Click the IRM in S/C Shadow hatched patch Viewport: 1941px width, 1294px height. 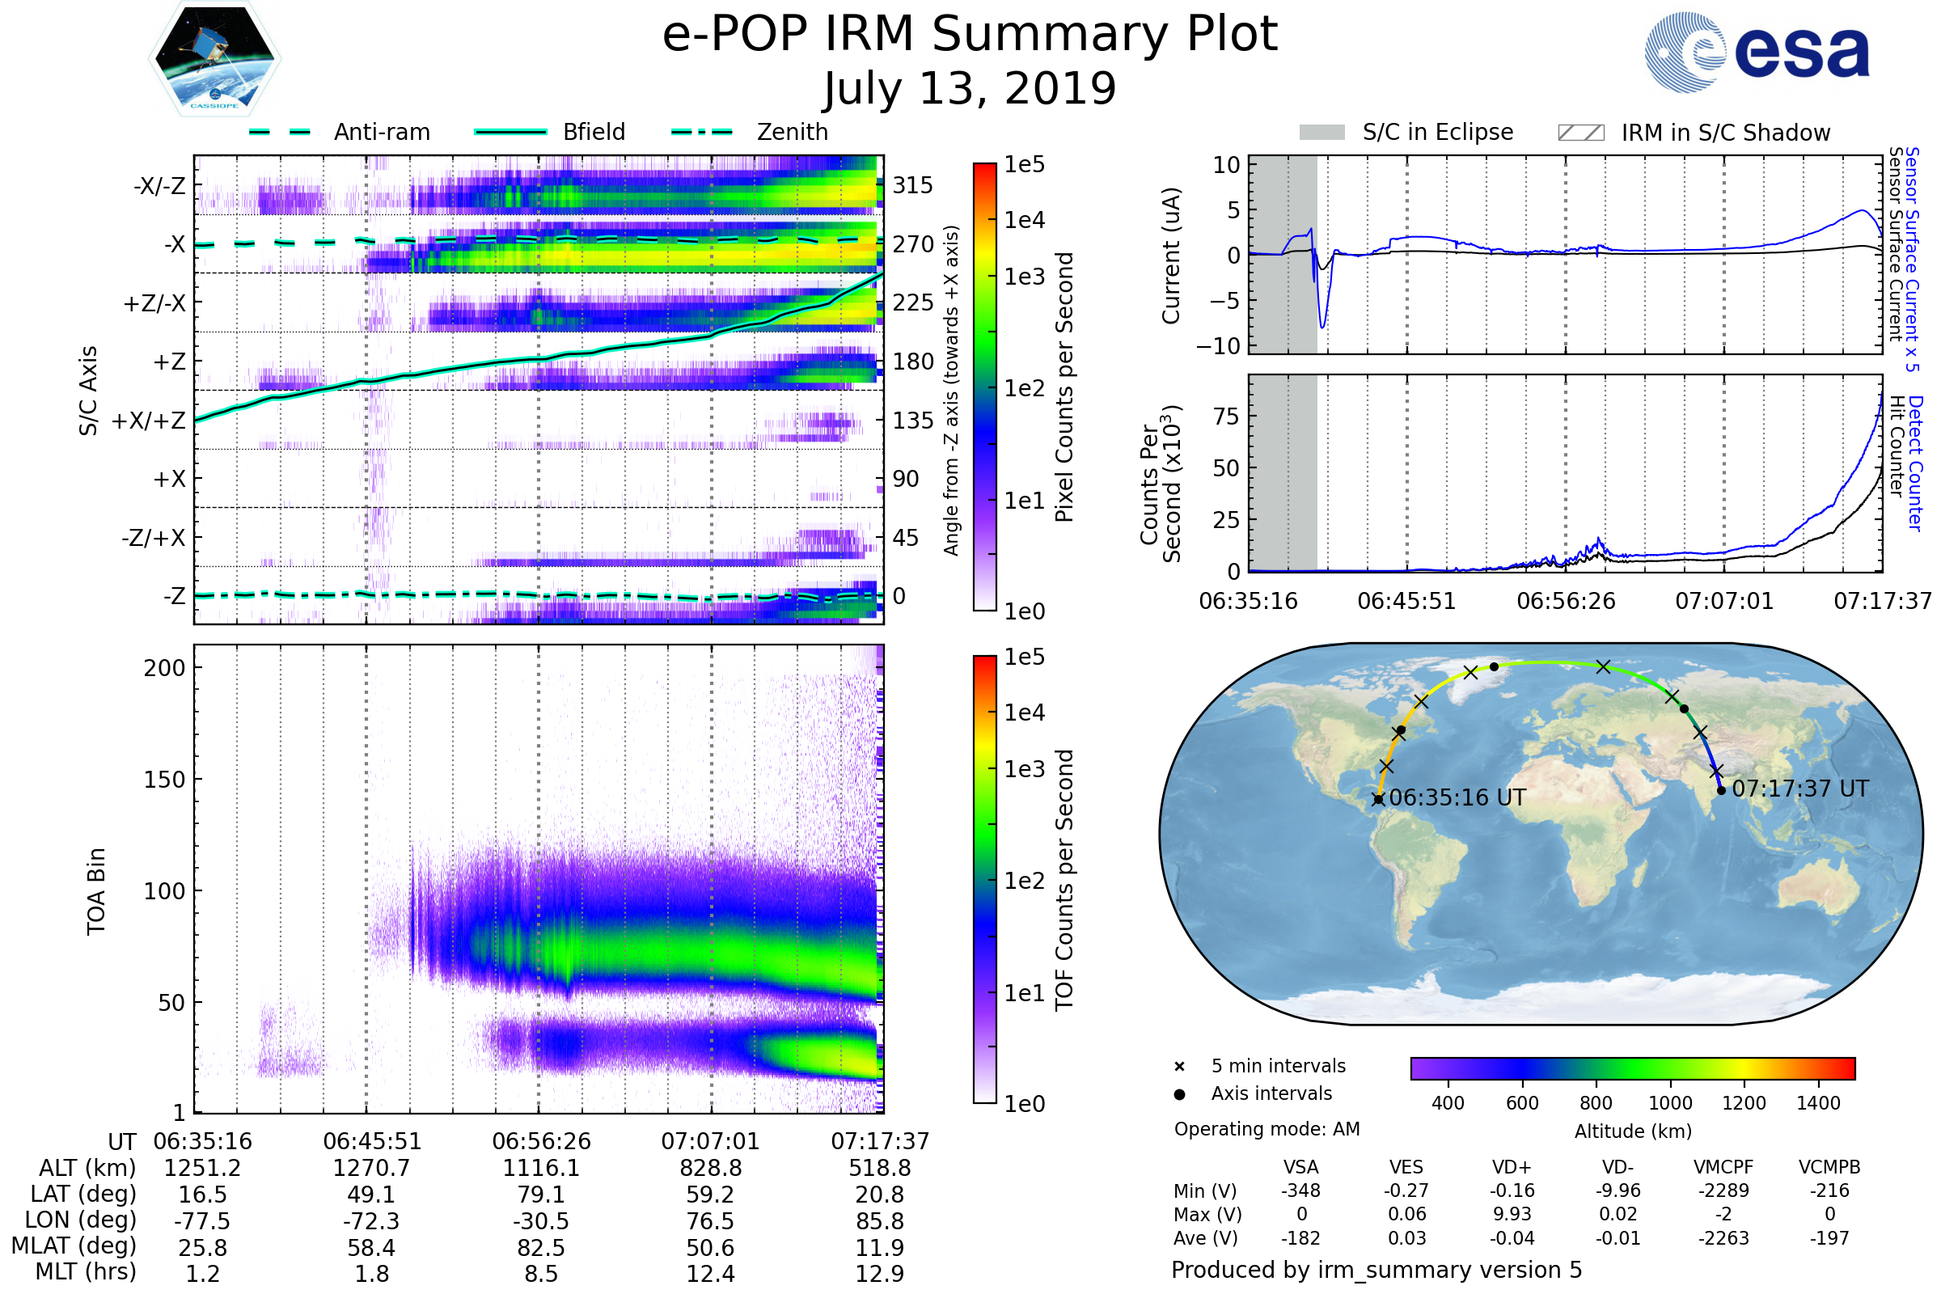1580,133
